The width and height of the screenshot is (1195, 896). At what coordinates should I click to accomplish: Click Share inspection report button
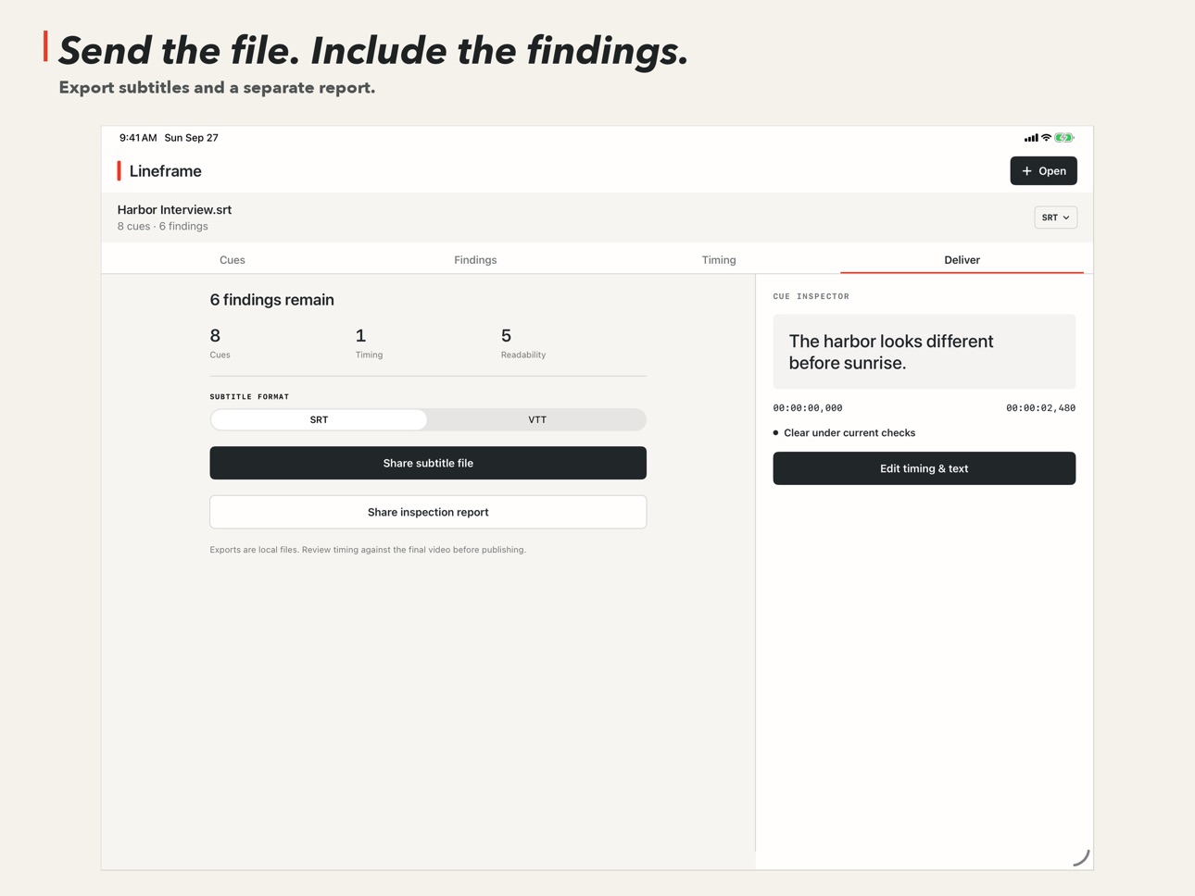428,512
